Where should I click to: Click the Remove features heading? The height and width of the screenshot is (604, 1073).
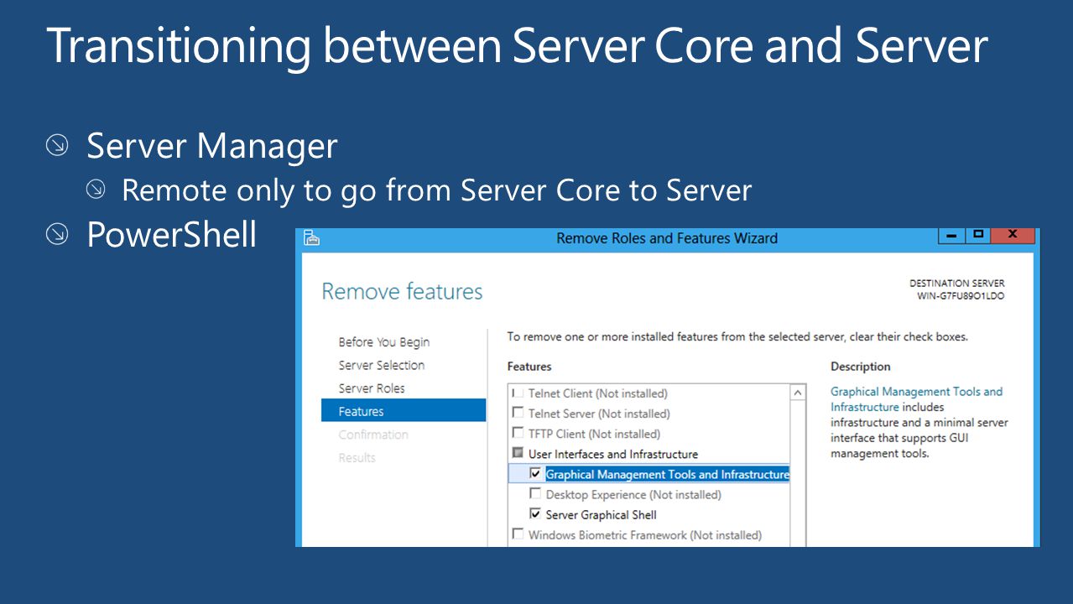(403, 291)
